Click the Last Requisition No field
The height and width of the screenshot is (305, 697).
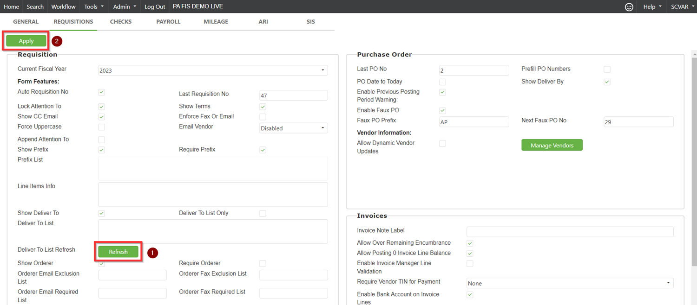(293, 95)
